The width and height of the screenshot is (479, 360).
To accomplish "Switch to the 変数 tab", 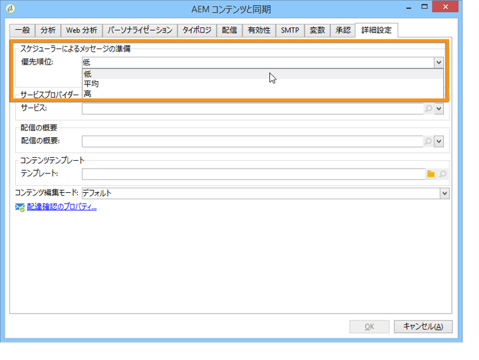I will pos(317,30).
